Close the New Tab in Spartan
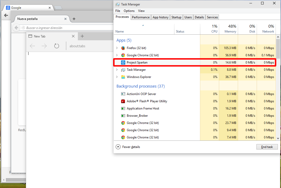Image resolution: width=281 pixels, height=188 pixels. [x=73, y=36]
